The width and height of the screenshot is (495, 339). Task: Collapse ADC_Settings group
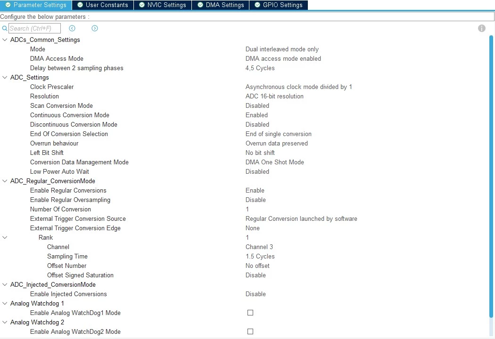pos(5,78)
